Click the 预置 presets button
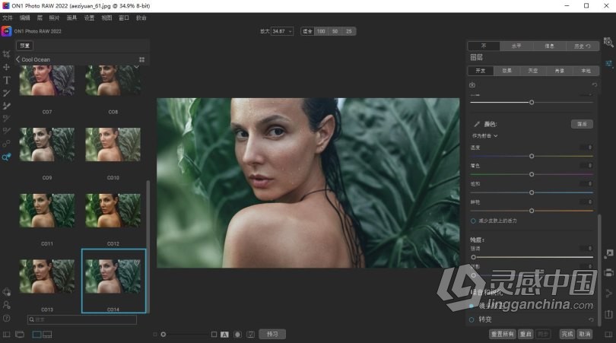Screen dimensions: 616x343 [25, 46]
